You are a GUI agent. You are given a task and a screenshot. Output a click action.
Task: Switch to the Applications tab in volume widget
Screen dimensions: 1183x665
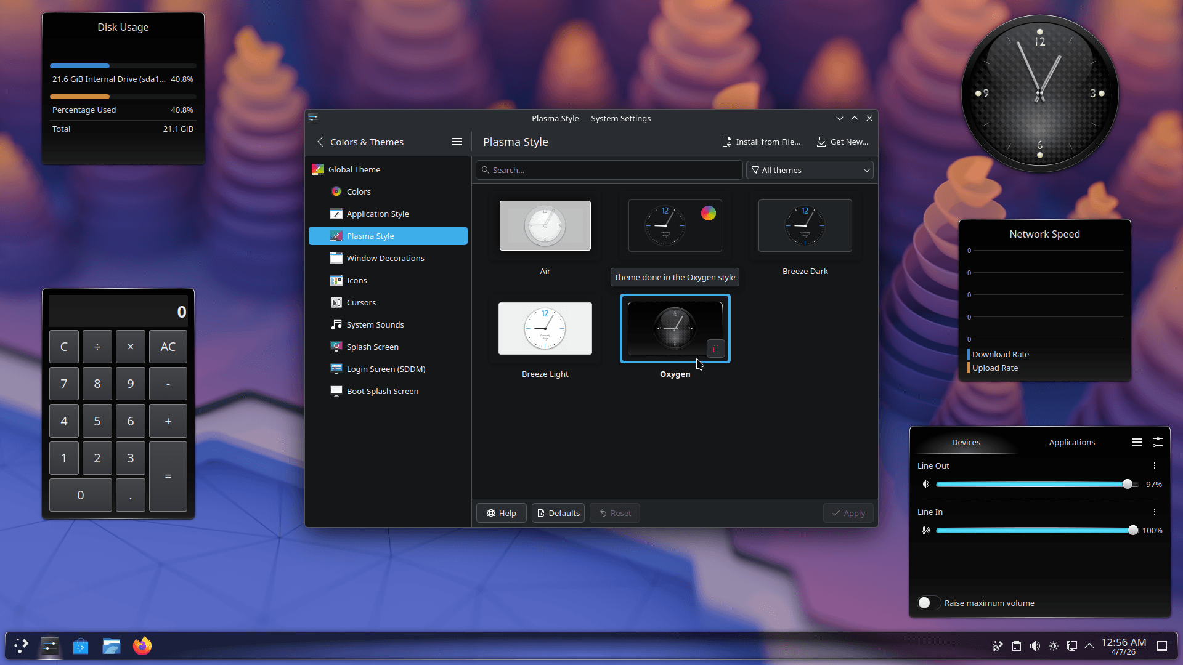click(1071, 443)
